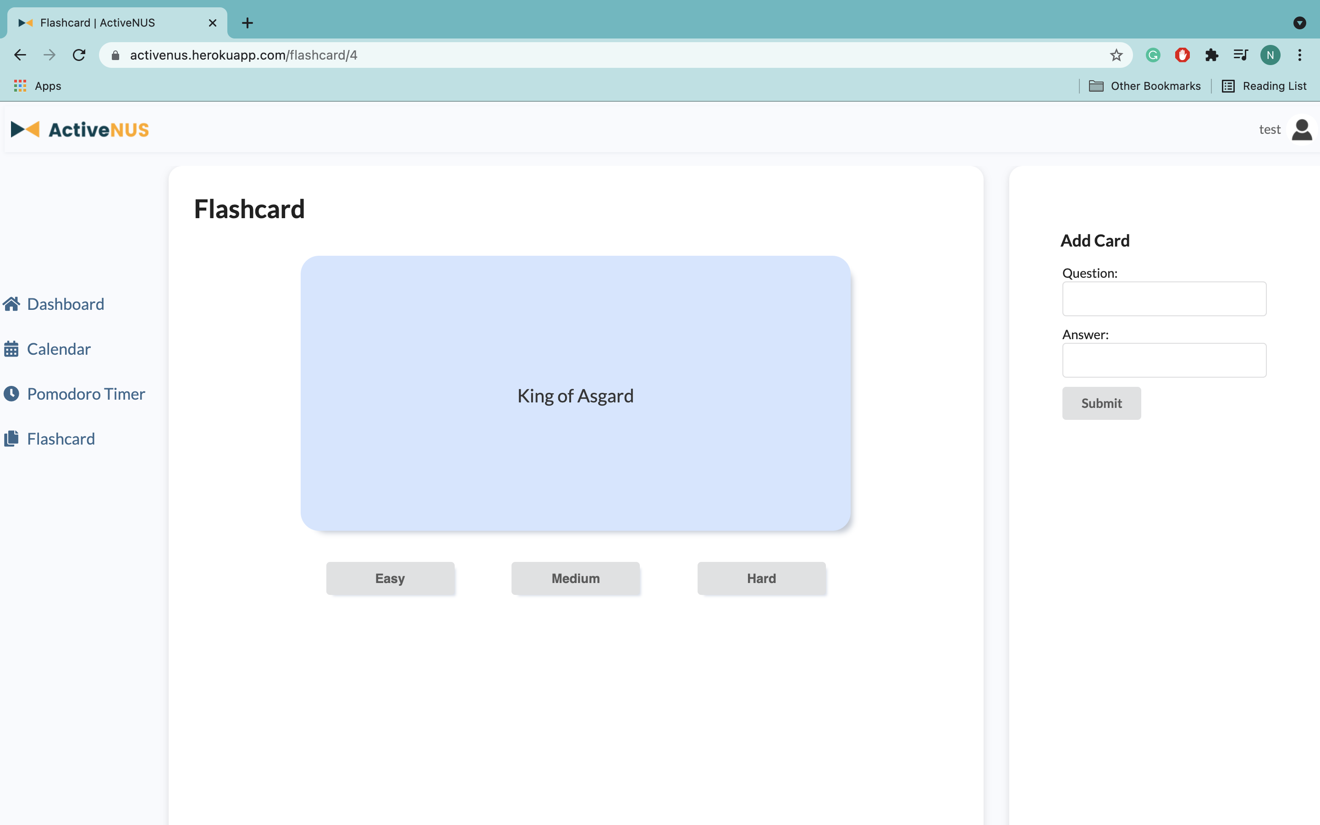Navigate to Calendar
Viewport: 1320px width, 825px height.
click(59, 349)
